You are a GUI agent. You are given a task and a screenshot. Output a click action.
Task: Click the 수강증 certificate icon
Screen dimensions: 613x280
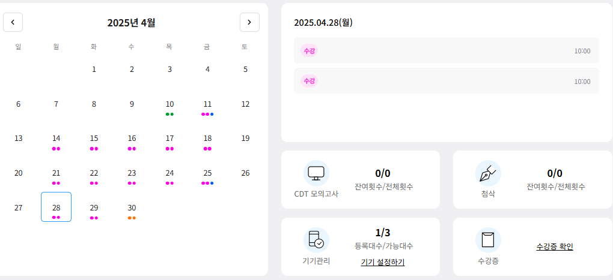488,240
